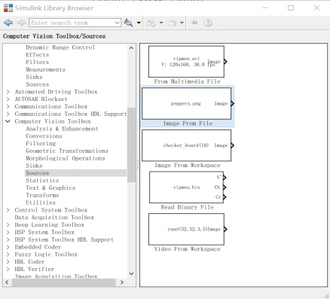Expand the DSP System Toolbox node
This screenshot has width=330, height=299.
point(8,232)
